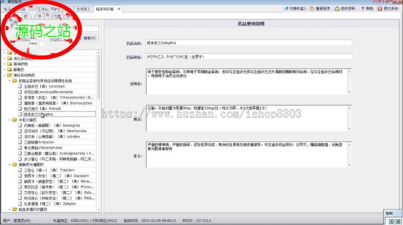This screenshot has width=403, height=225.
Task: Select 多沙普仑 tree entry
Action: click(x=60, y=159)
